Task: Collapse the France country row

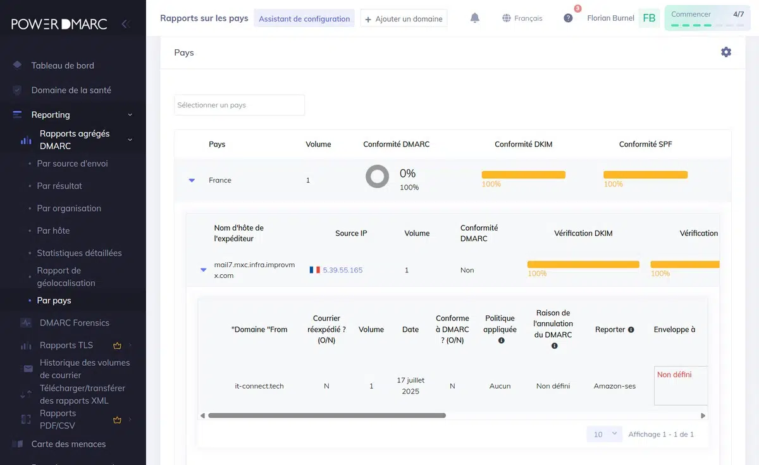Action: pos(192,181)
